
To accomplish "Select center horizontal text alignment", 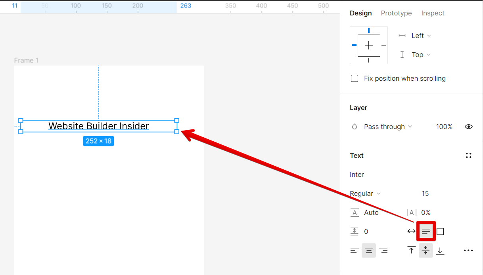I will point(369,250).
